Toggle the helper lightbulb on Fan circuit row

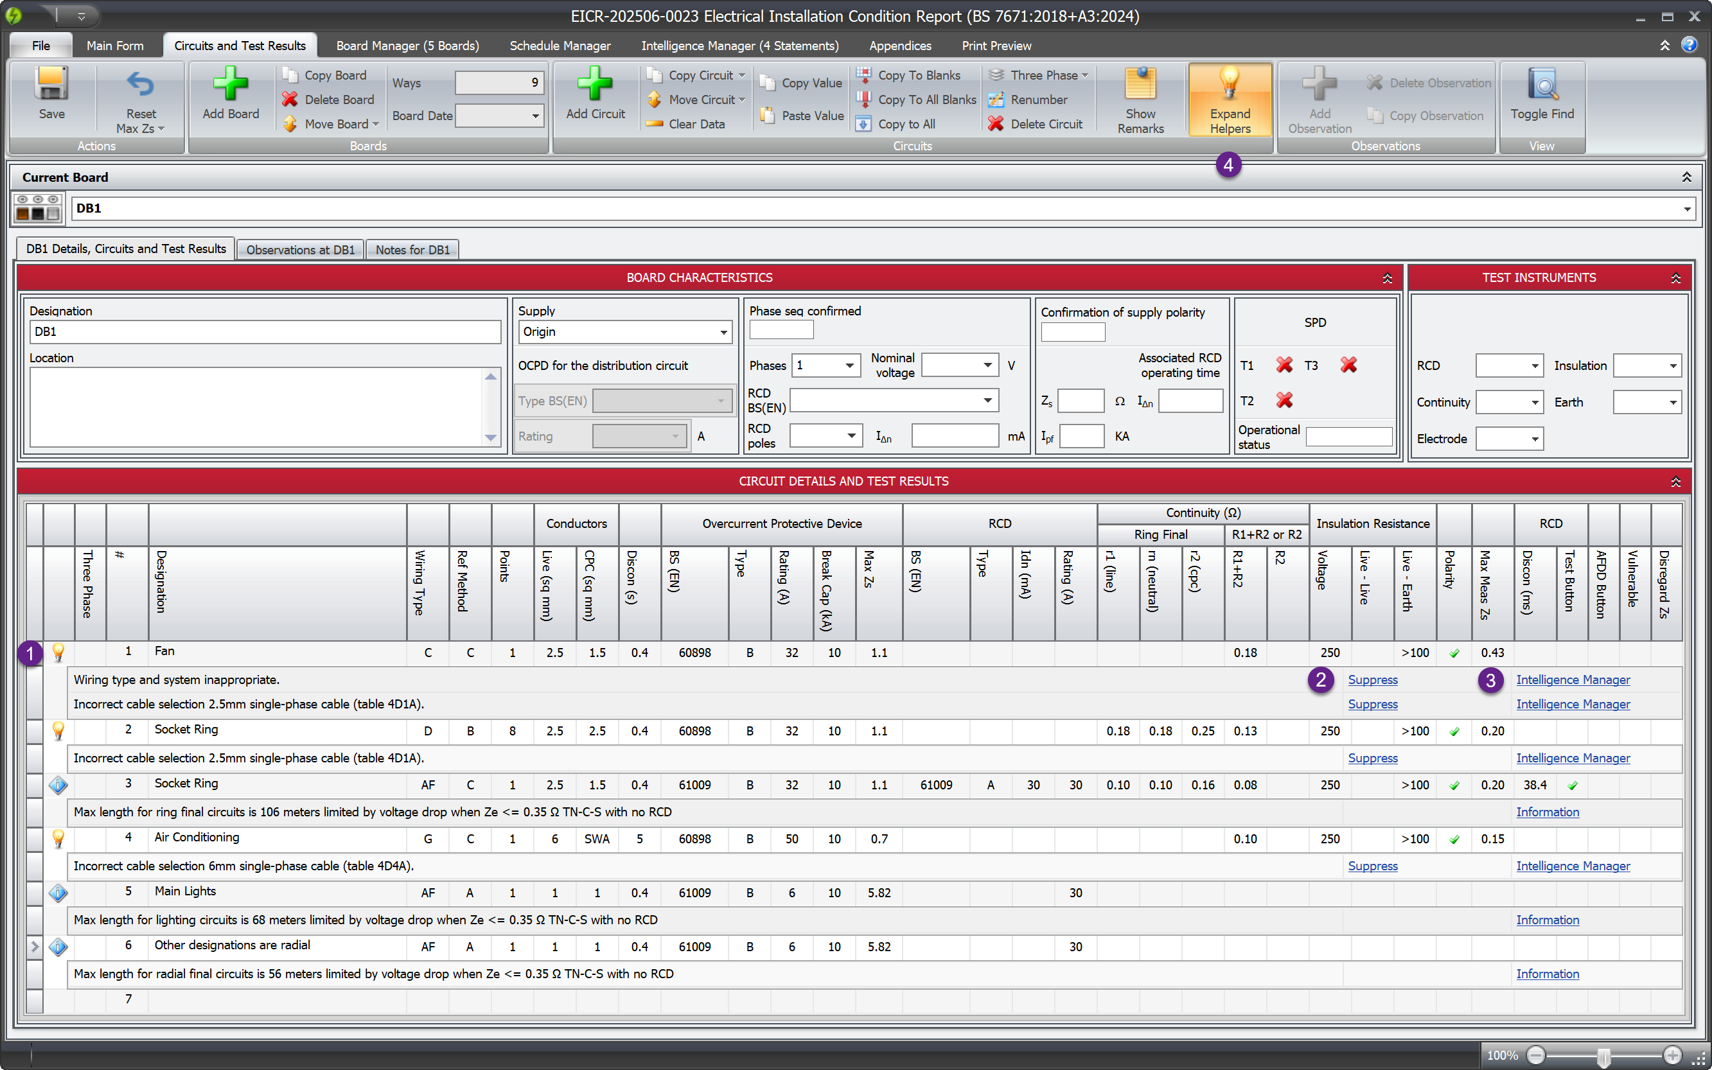[x=58, y=653]
